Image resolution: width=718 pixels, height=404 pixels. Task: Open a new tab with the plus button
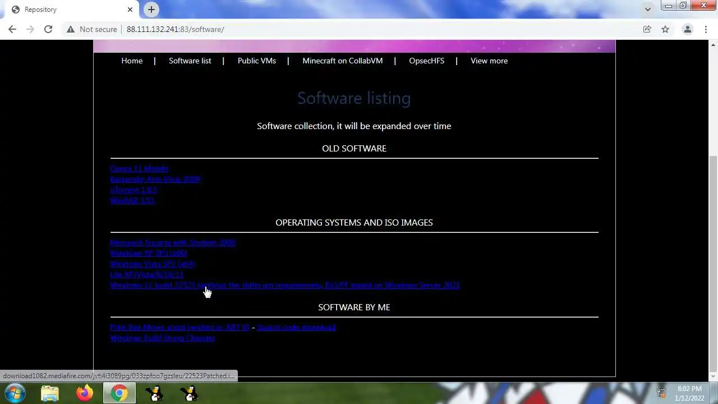click(151, 10)
